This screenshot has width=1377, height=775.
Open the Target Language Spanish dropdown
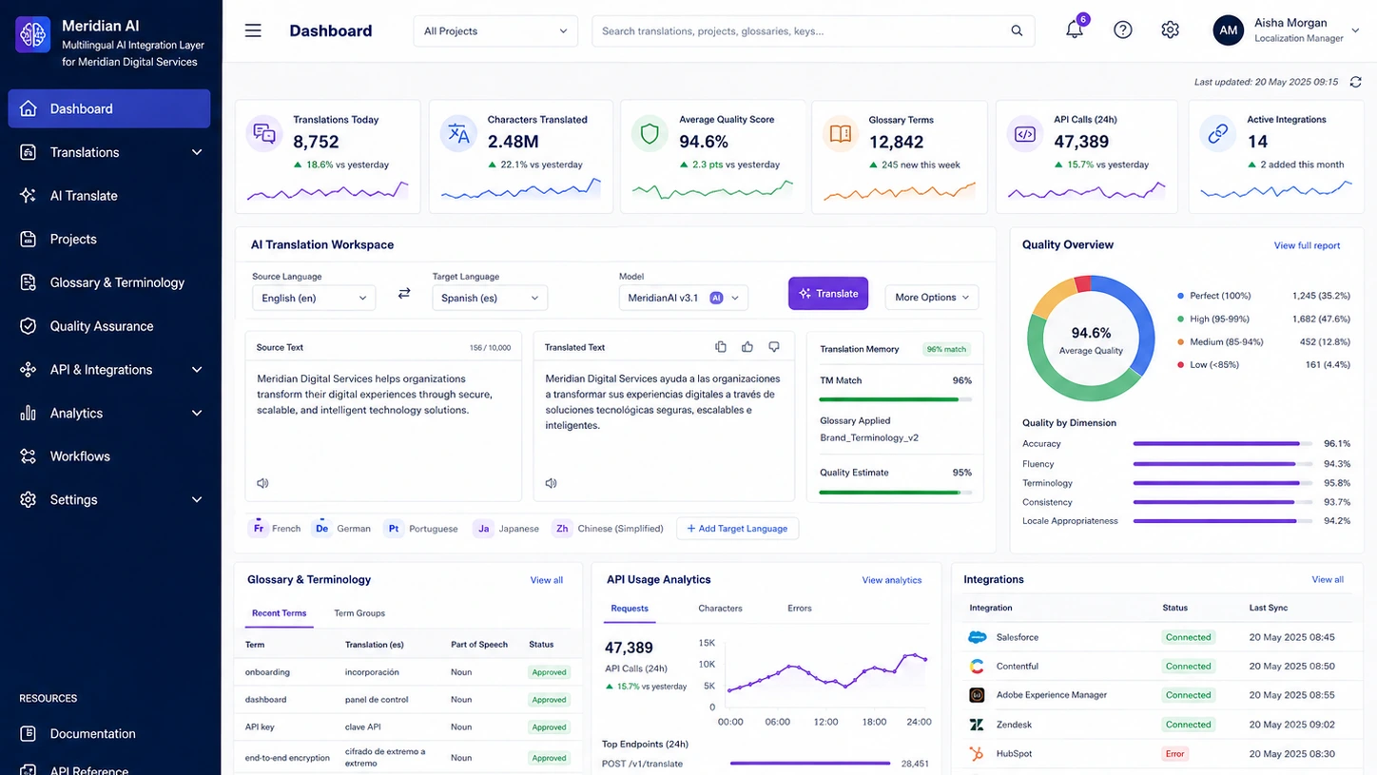490,298
